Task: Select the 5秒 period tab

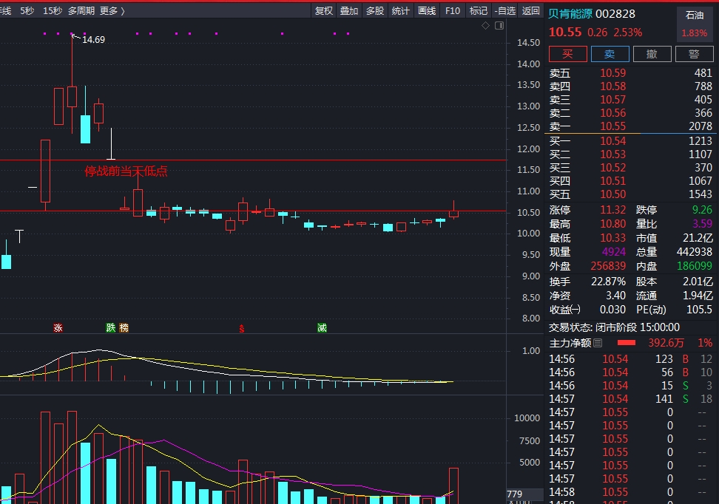Action: click(27, 10)
